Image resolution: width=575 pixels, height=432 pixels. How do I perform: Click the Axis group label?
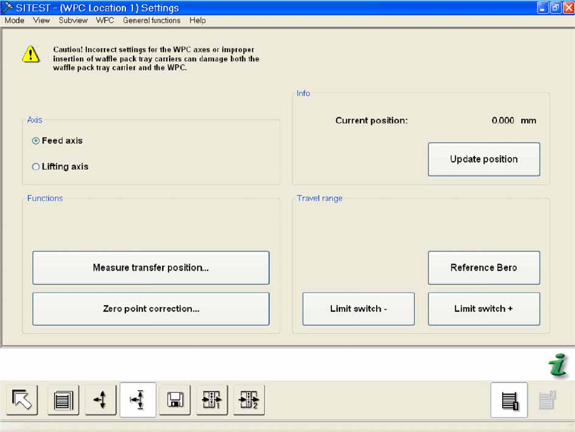pyautogui.click(x=34, y=120)
